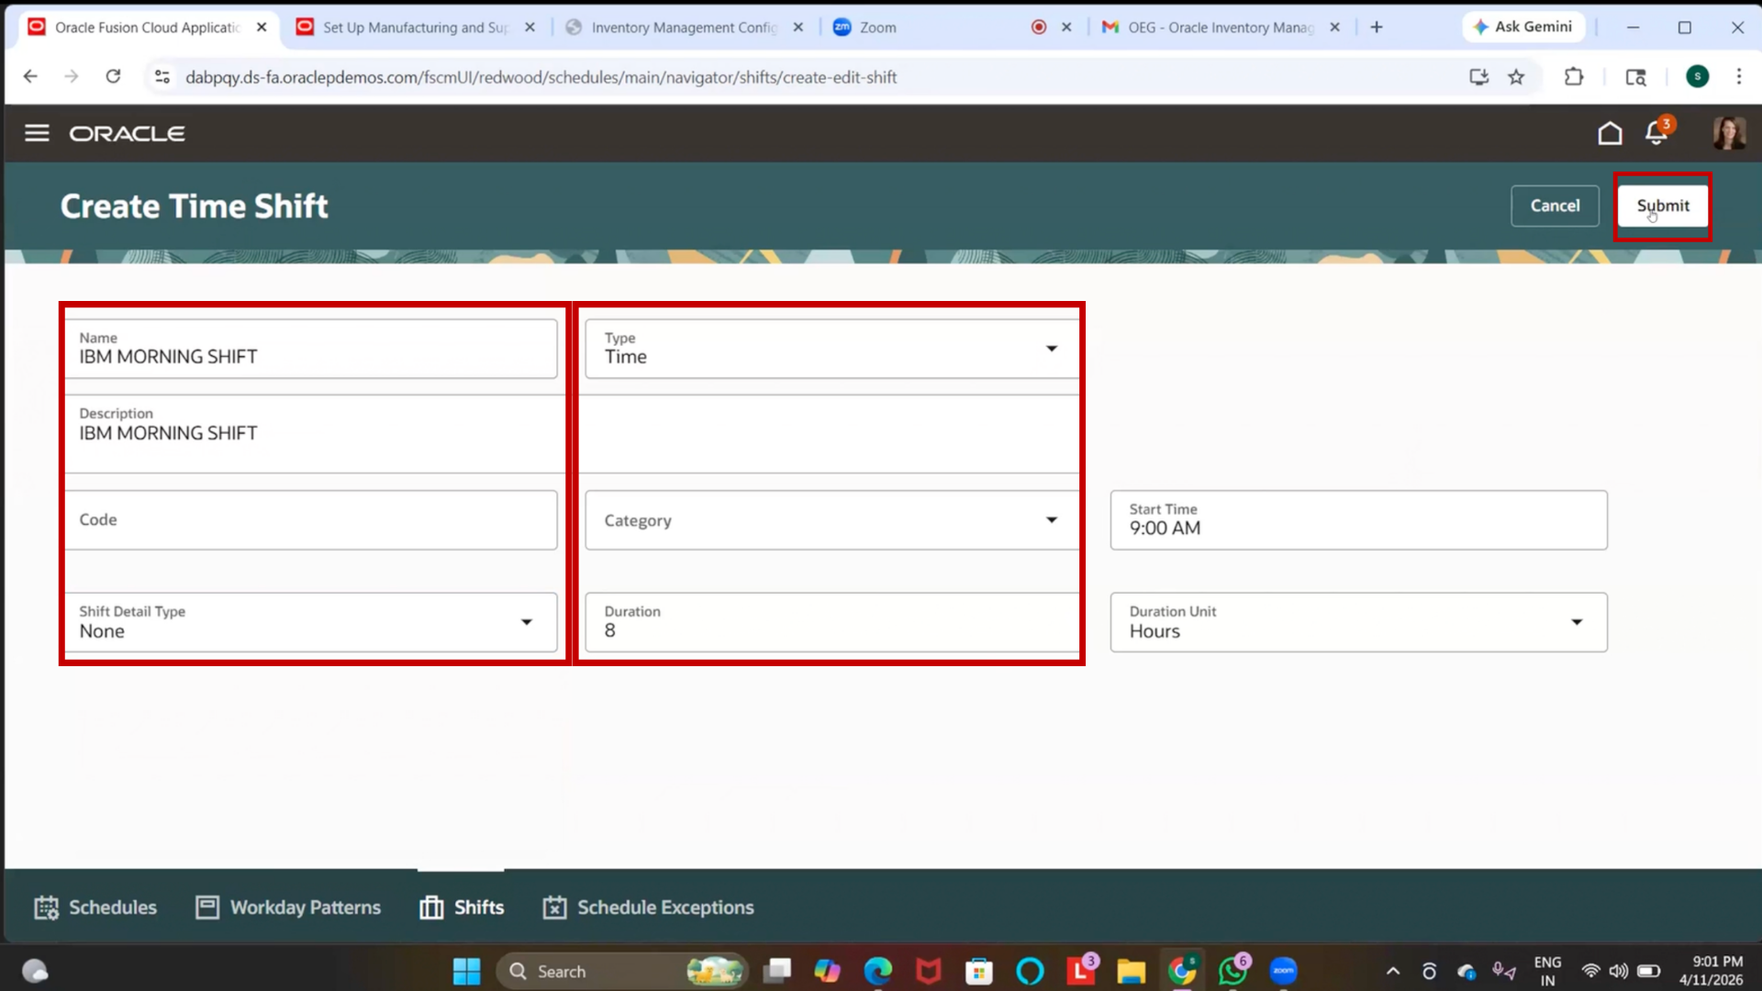The height and width of the screenshot is (991, 1762).
Task: Click Ask Gemini button
Action: coord(1523,28)
